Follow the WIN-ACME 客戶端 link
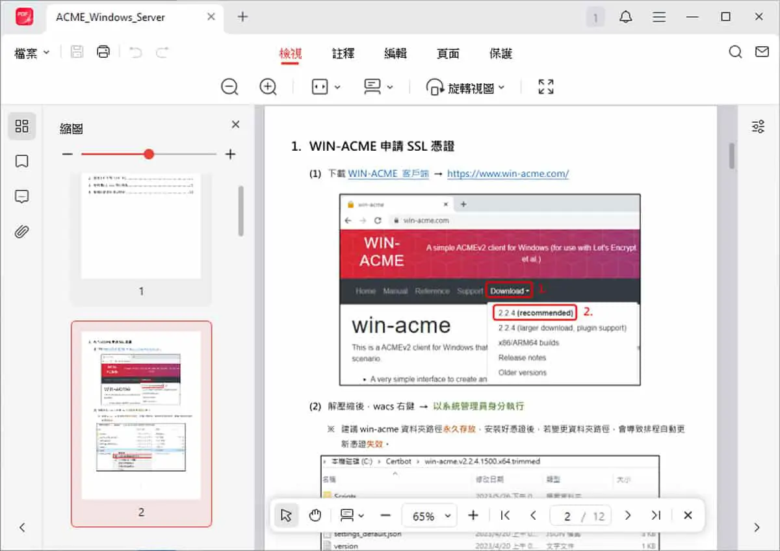Viewport: 780px width, 551px height. pyautogui.click(x=388, y=173)
